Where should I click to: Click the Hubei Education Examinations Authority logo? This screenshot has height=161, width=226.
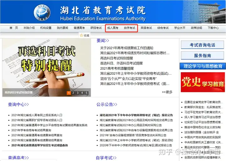[x=42, y=13]
